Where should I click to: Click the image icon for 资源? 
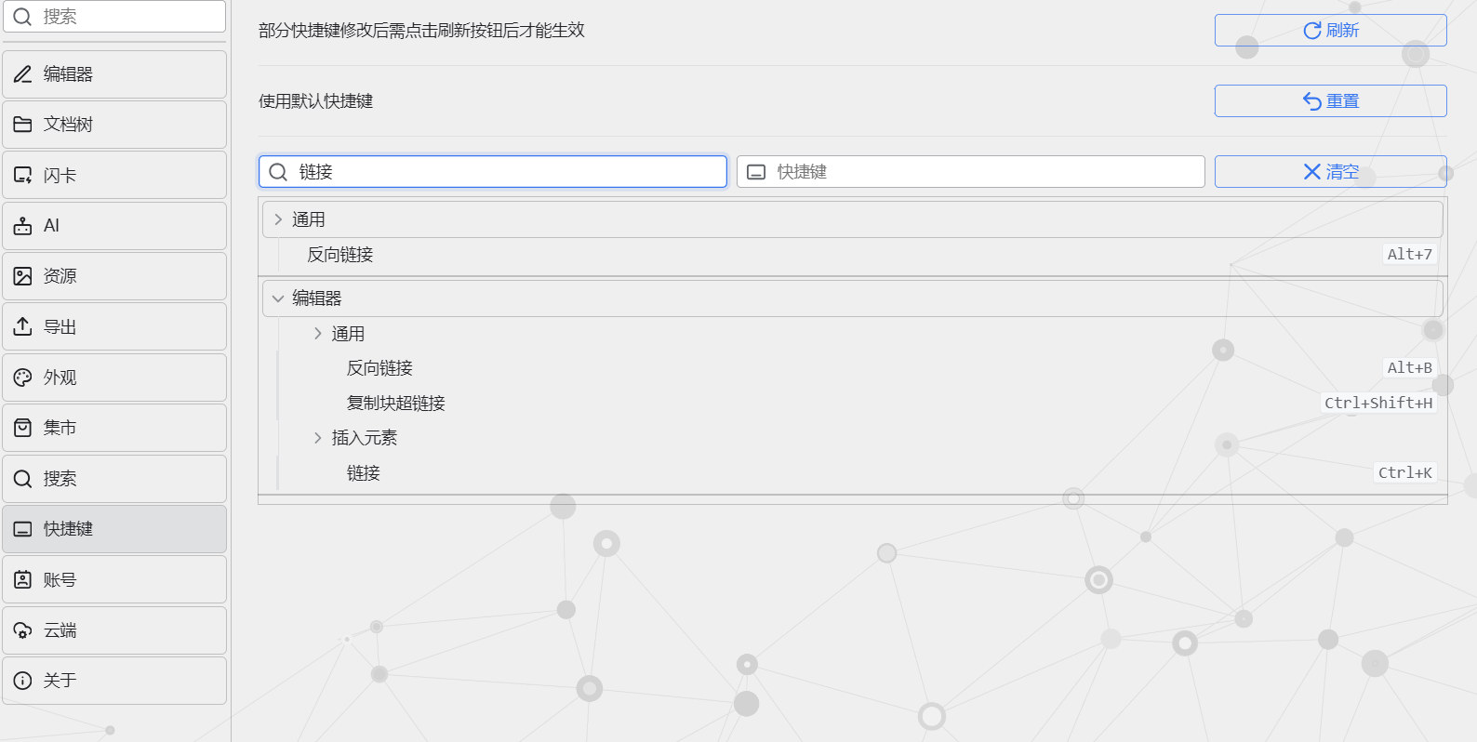23,276
